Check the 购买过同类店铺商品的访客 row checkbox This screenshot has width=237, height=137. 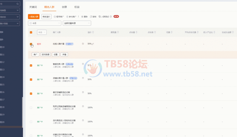(x=31, y=107)
